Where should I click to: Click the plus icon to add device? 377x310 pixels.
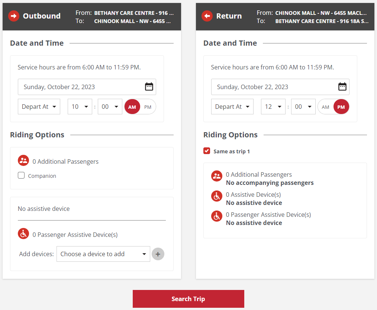pos(158,254)
